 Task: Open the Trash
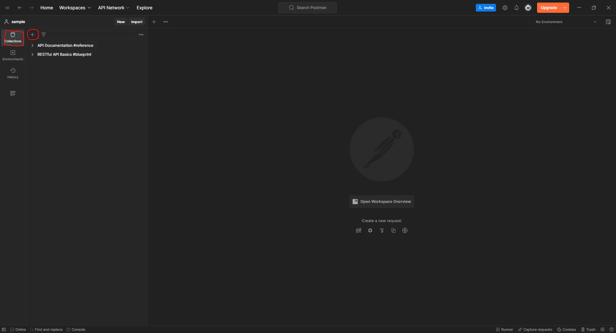click(588, 329)
